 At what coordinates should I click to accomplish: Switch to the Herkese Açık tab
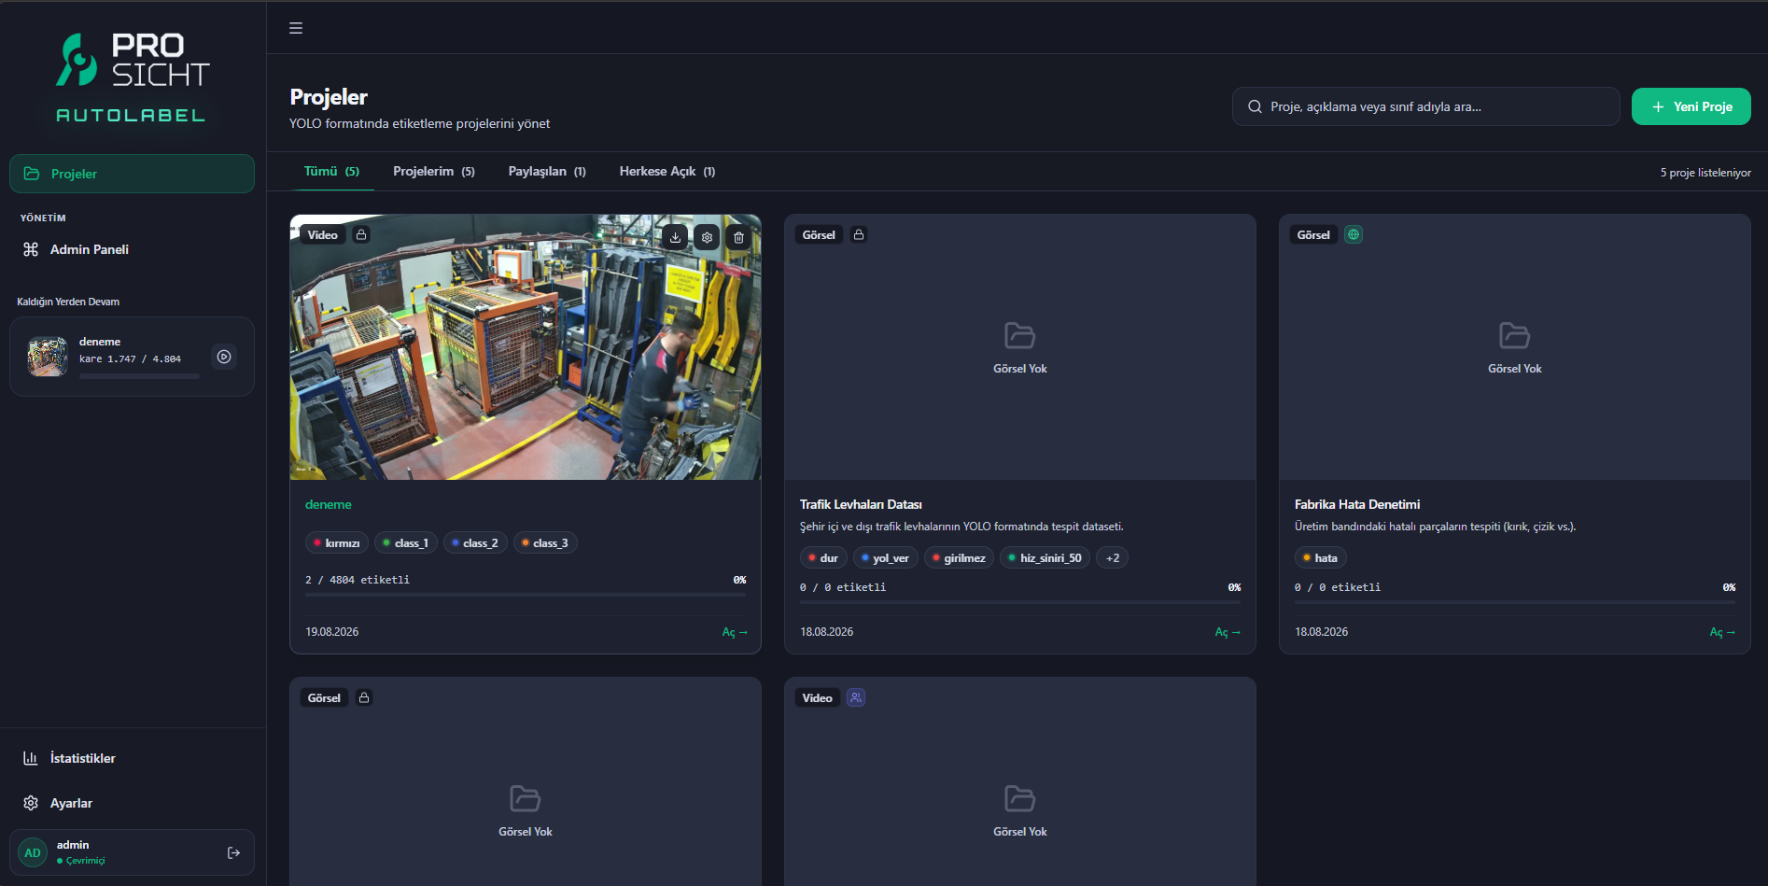pos(667,172)
